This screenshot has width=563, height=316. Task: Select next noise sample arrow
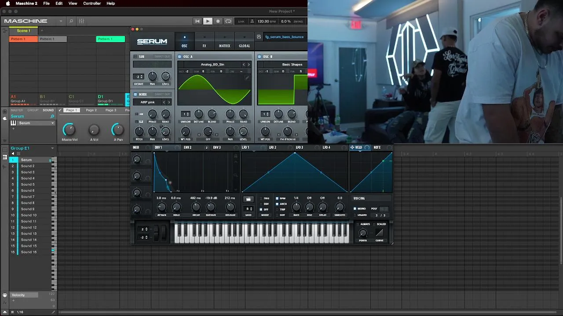click(x=169, y=102)
